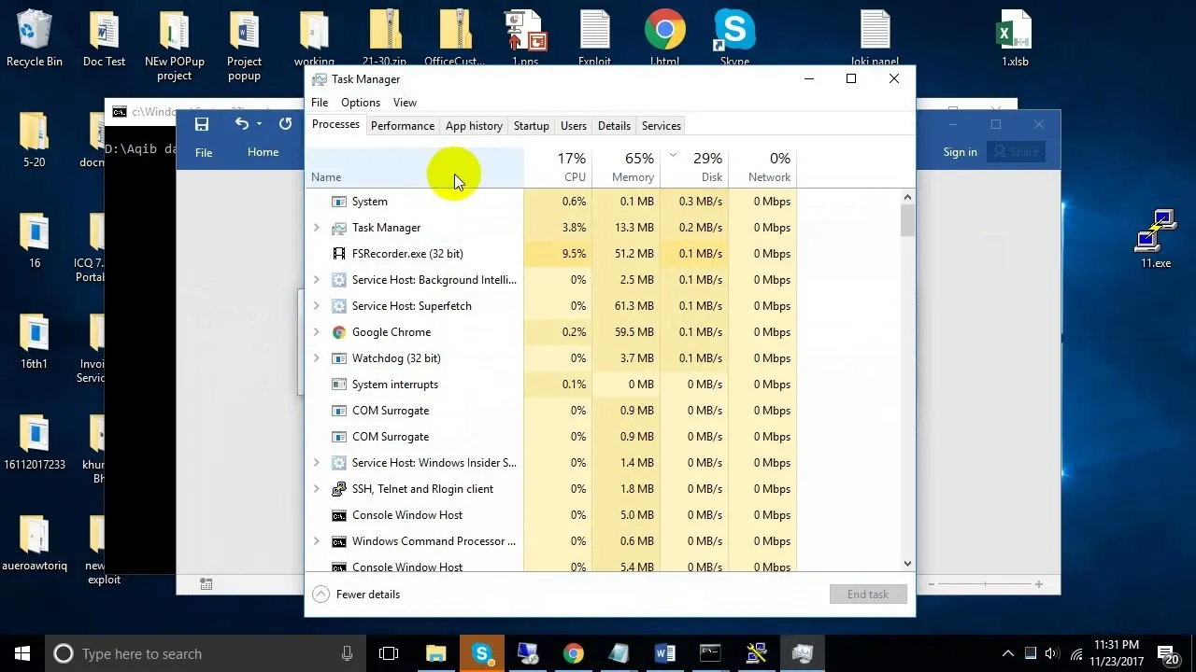Viewport: 1196px width, 672px height.
Task: Show hidden system tray icons
Action: click(x=1007, y=653)
